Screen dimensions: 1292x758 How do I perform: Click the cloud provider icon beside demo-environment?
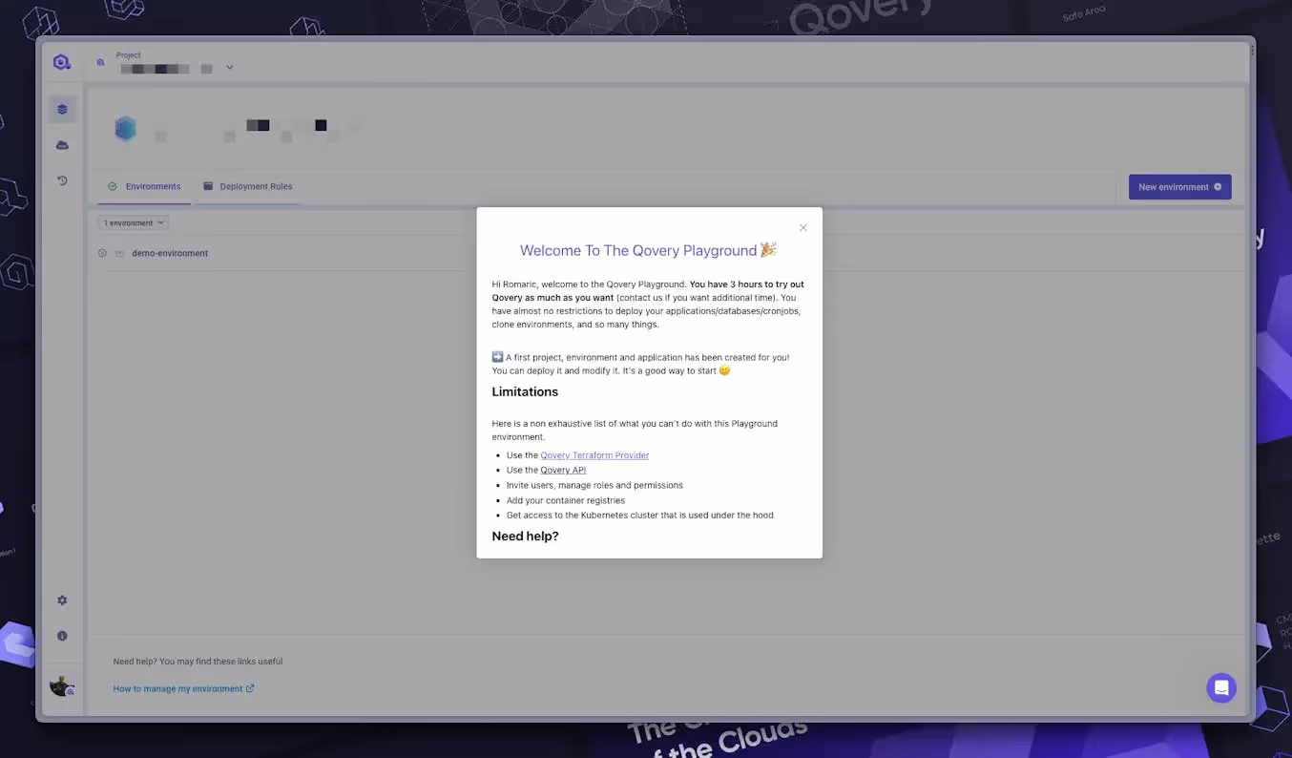pos(119,253)
